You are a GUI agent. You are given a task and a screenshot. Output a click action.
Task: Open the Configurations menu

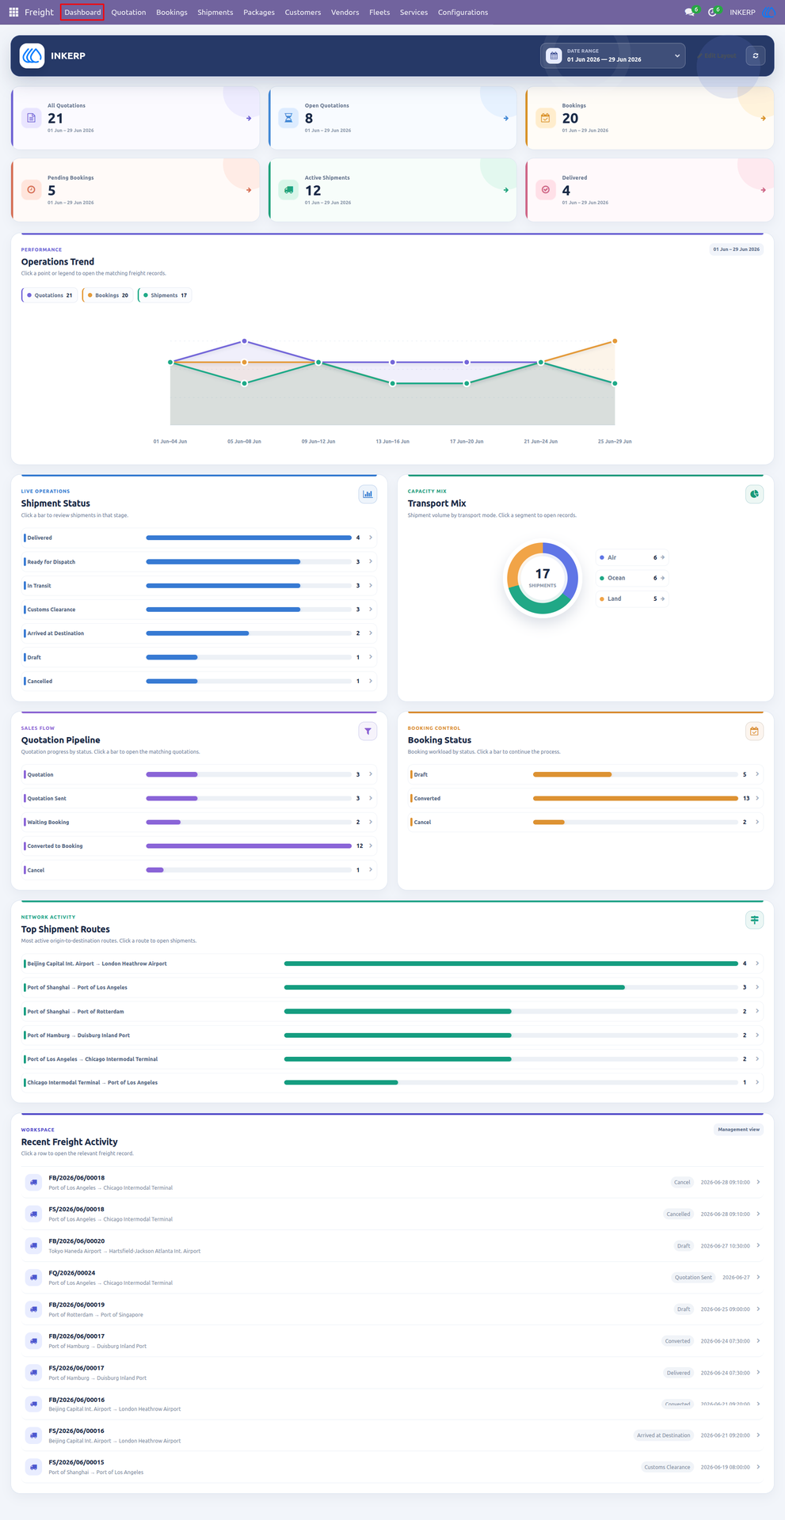[463, 12]
